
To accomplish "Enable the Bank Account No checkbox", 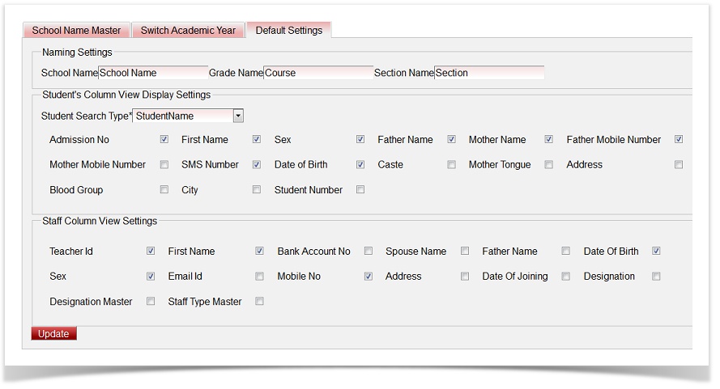I will point(369,251).
